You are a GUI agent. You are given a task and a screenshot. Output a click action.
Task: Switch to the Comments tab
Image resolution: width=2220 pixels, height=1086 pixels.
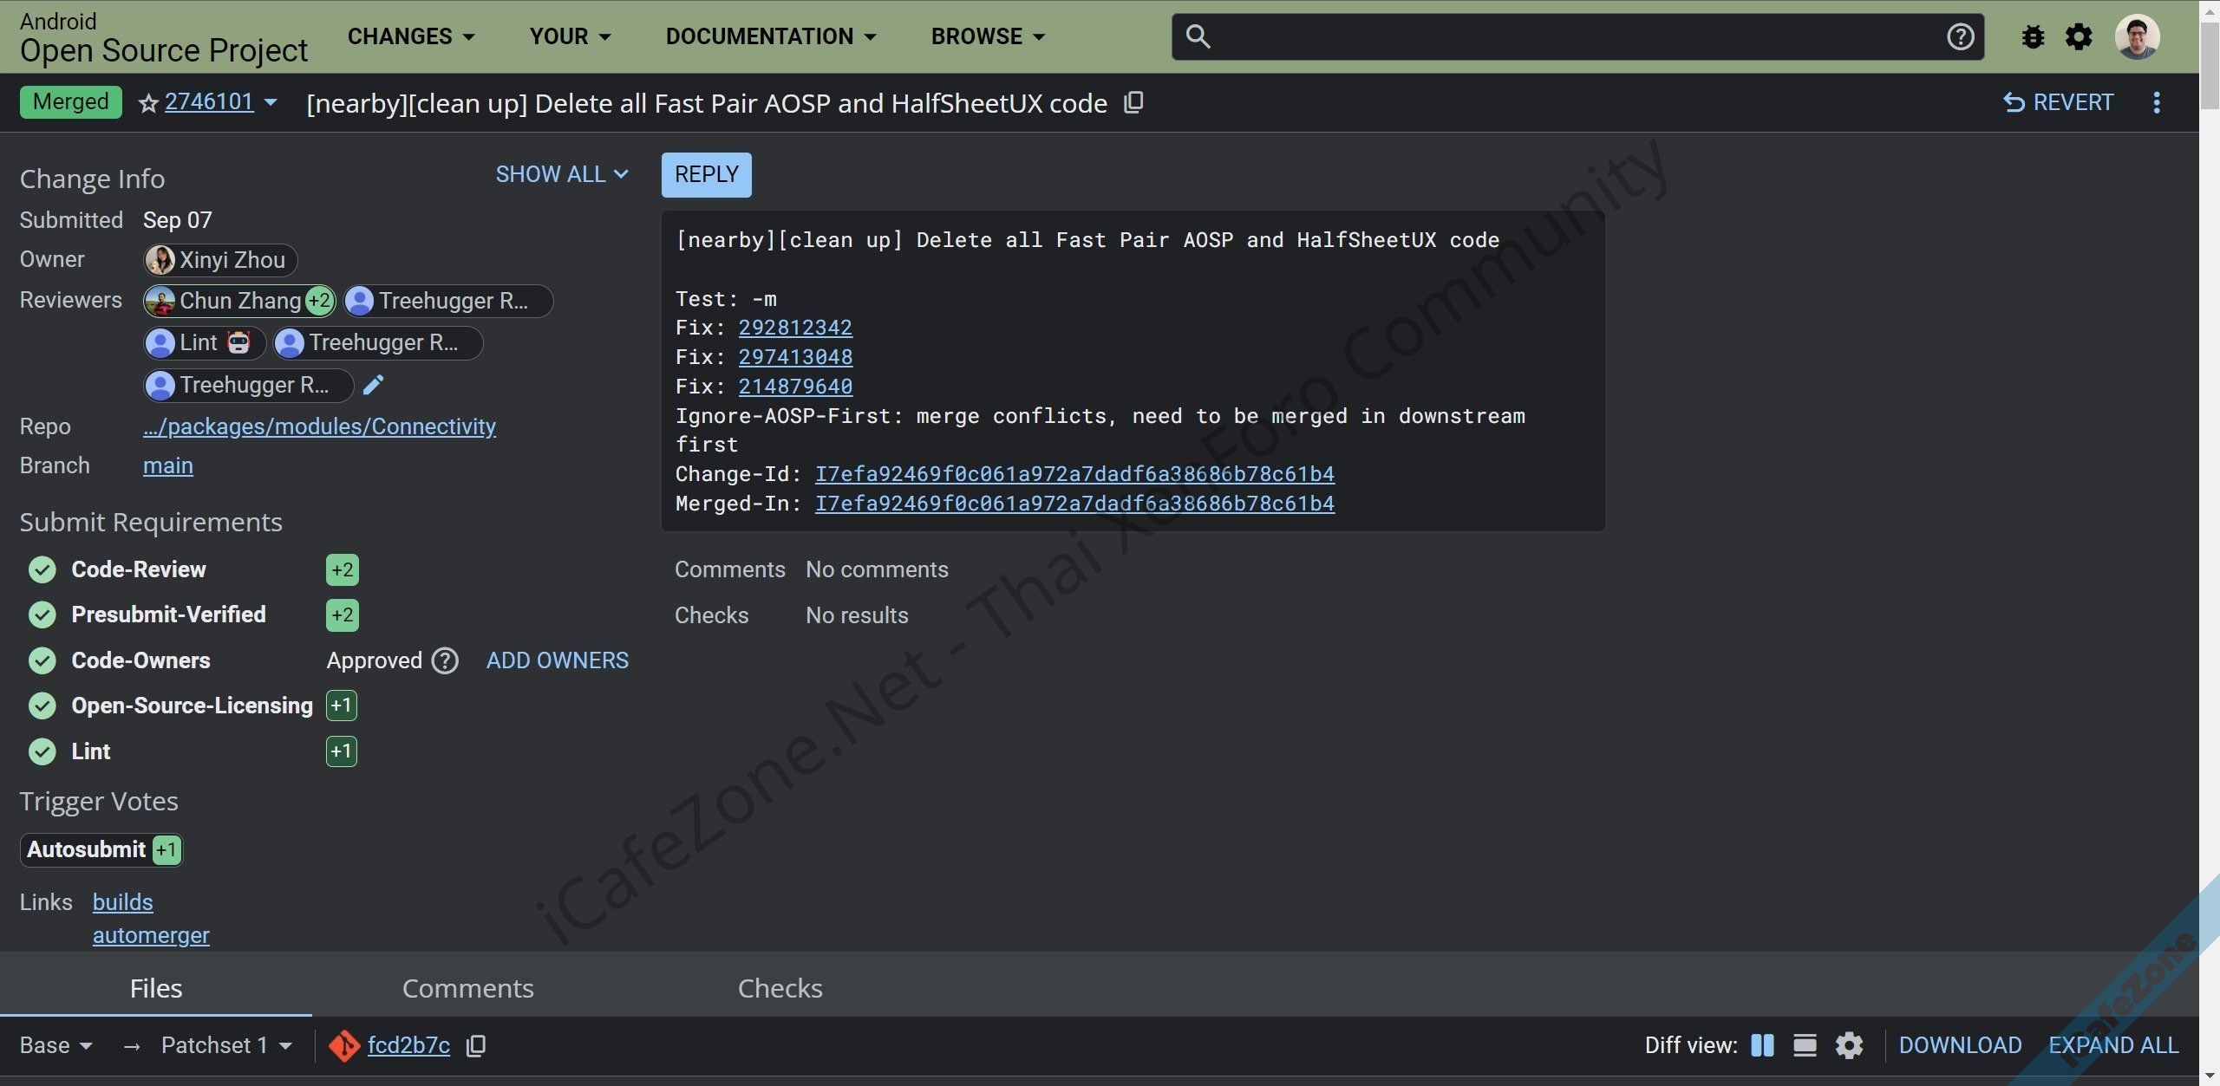[x=467, y=988]
